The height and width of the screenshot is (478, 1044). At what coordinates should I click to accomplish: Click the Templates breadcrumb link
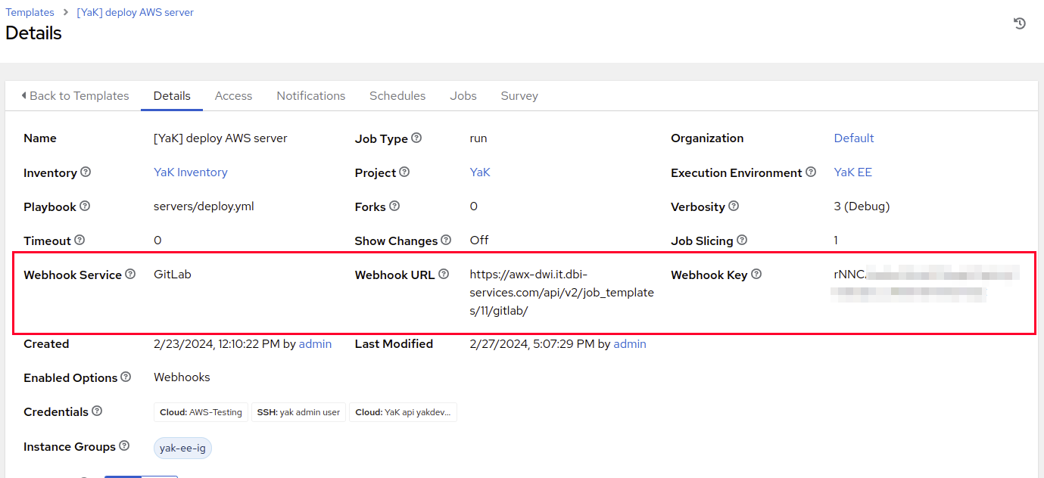[x=30, y=12]
